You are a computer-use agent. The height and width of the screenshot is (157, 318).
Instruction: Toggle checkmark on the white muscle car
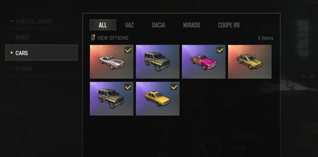point(128,50)
